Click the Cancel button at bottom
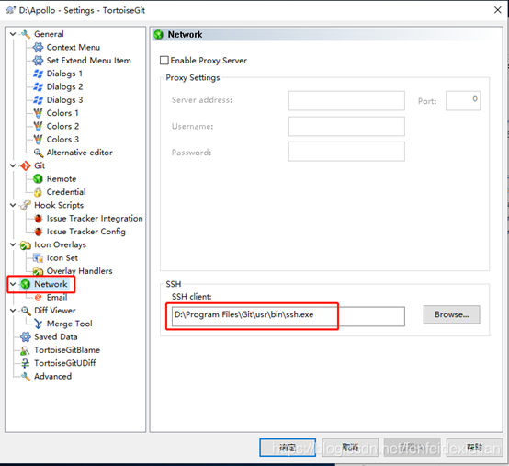 [350, 448]
